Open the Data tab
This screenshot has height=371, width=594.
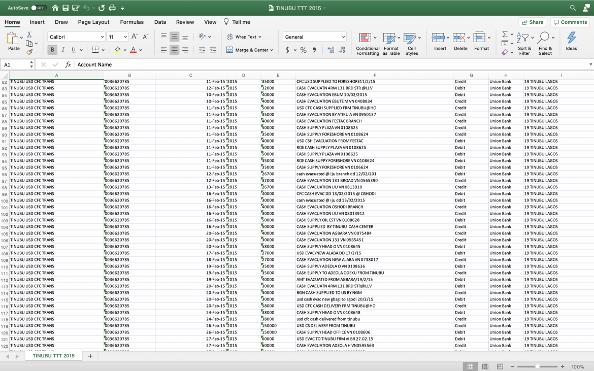[160, 22]
